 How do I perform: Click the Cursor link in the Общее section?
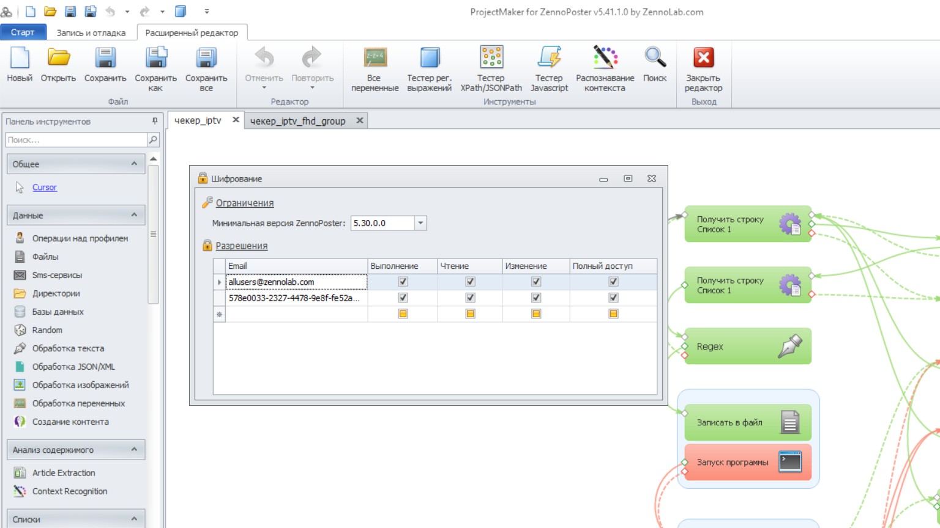pos(45,188)
